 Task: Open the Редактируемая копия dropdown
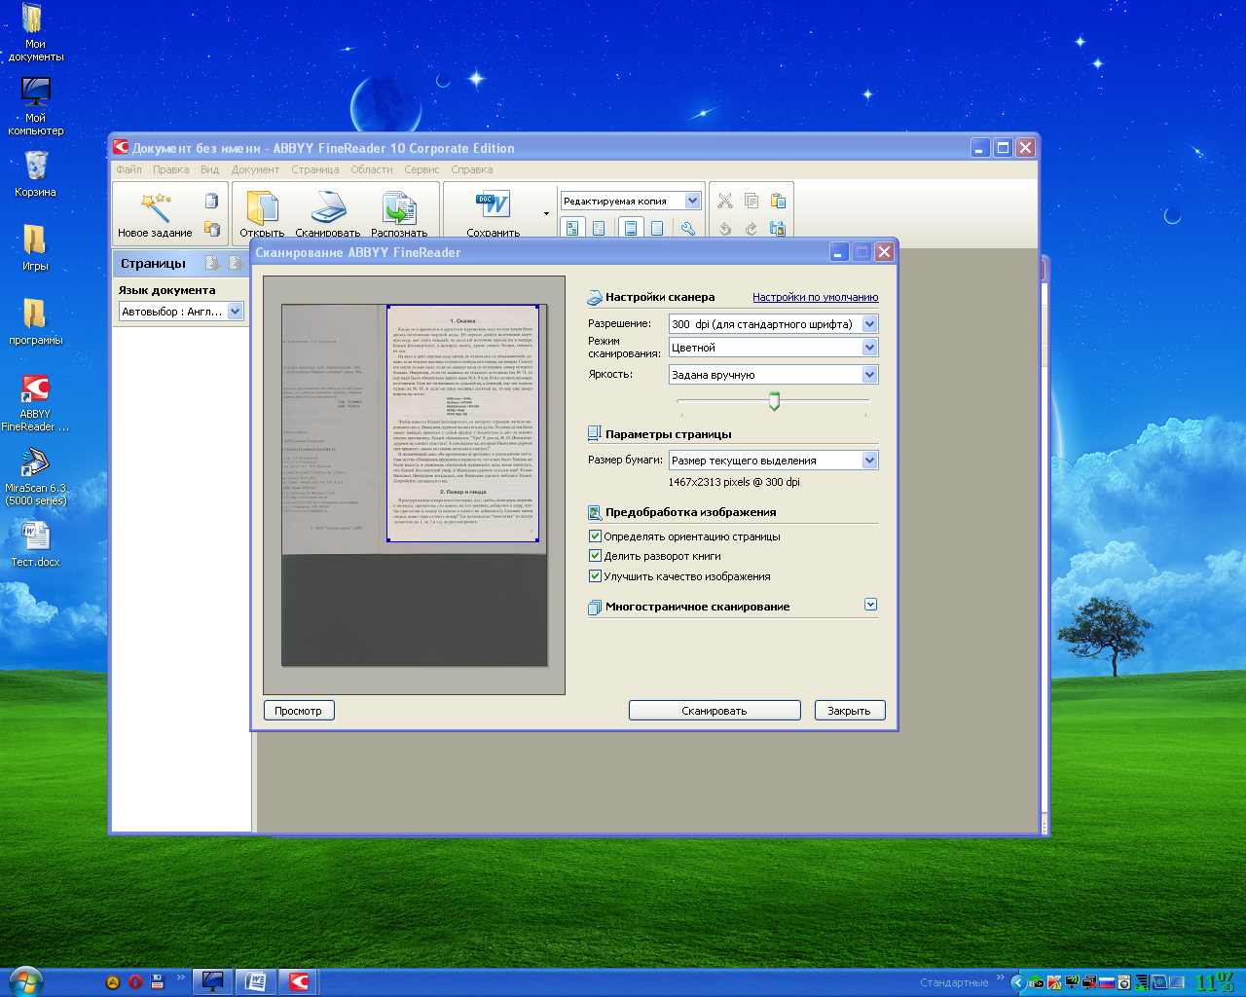pyautogui.click(x=631, y=201)
